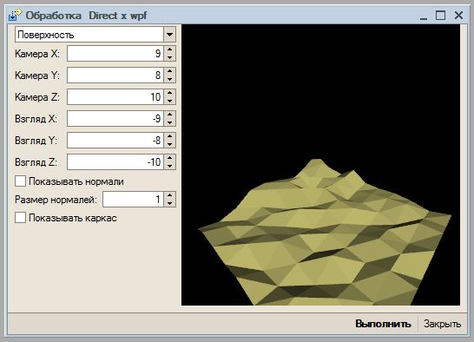
Task: Increase Камера X with up arrow
Action: (x=169, y=49)
